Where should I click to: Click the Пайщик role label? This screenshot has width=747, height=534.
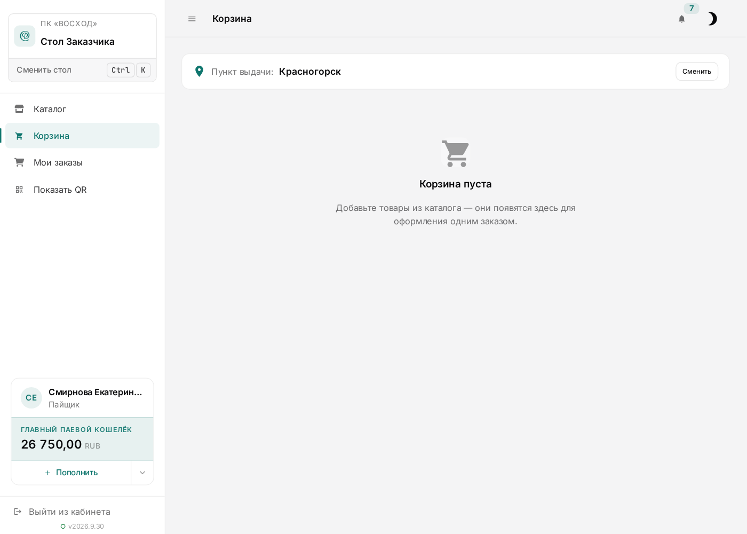click(x=64, y=405)
